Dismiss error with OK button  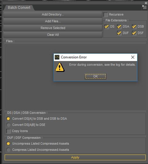[95, 77]
